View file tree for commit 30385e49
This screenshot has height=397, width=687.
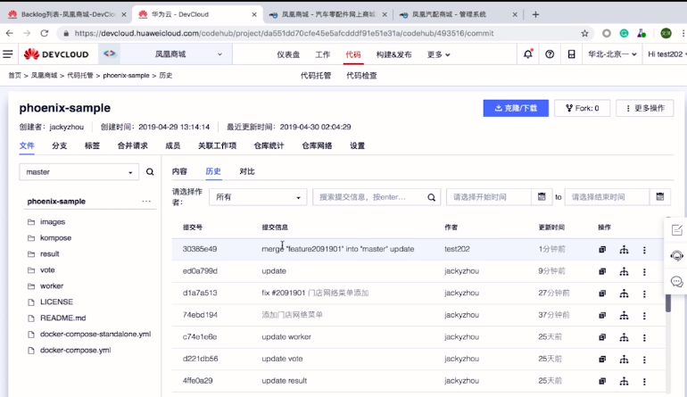pyautogui.click(x=624, y=250)
